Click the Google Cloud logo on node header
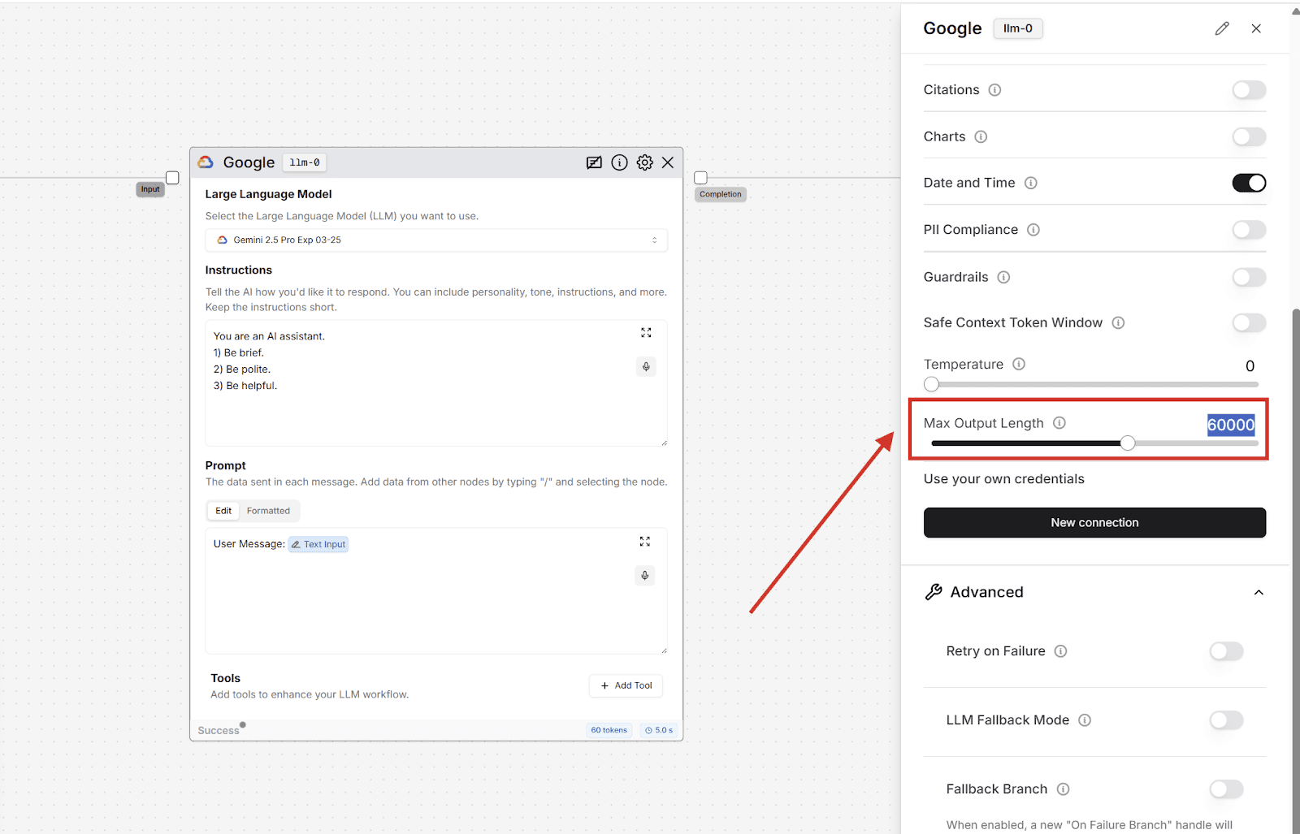 tap(206, 162)
